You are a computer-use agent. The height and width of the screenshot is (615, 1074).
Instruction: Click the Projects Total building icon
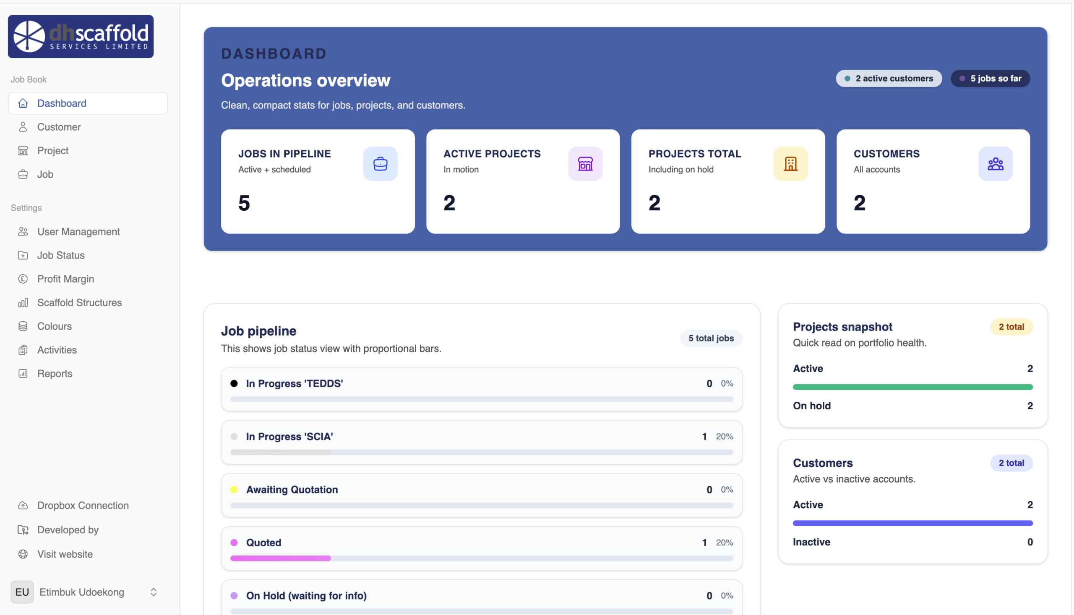coord(790,164)
